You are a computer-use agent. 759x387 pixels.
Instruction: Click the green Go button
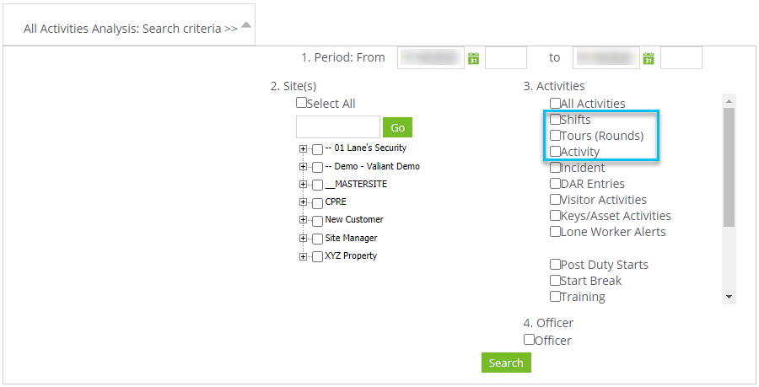pos(397,127)
